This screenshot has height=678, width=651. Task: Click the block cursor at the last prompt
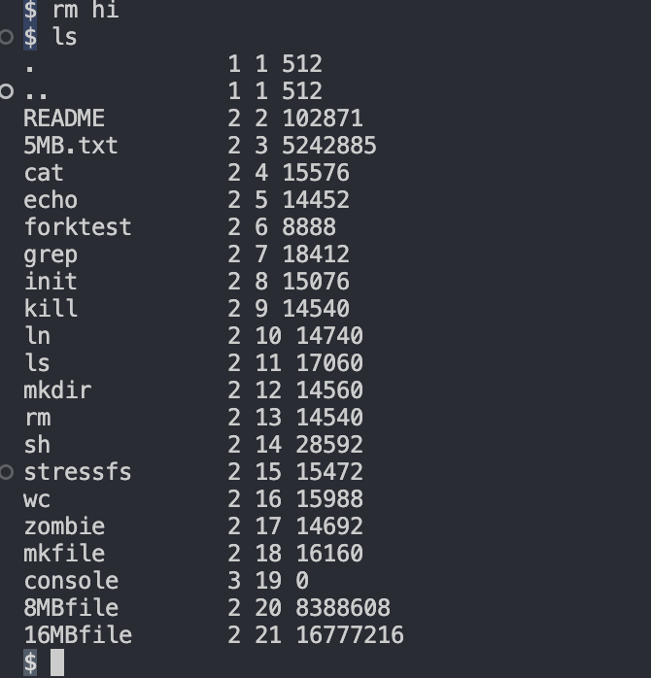[x=57, y=662]
